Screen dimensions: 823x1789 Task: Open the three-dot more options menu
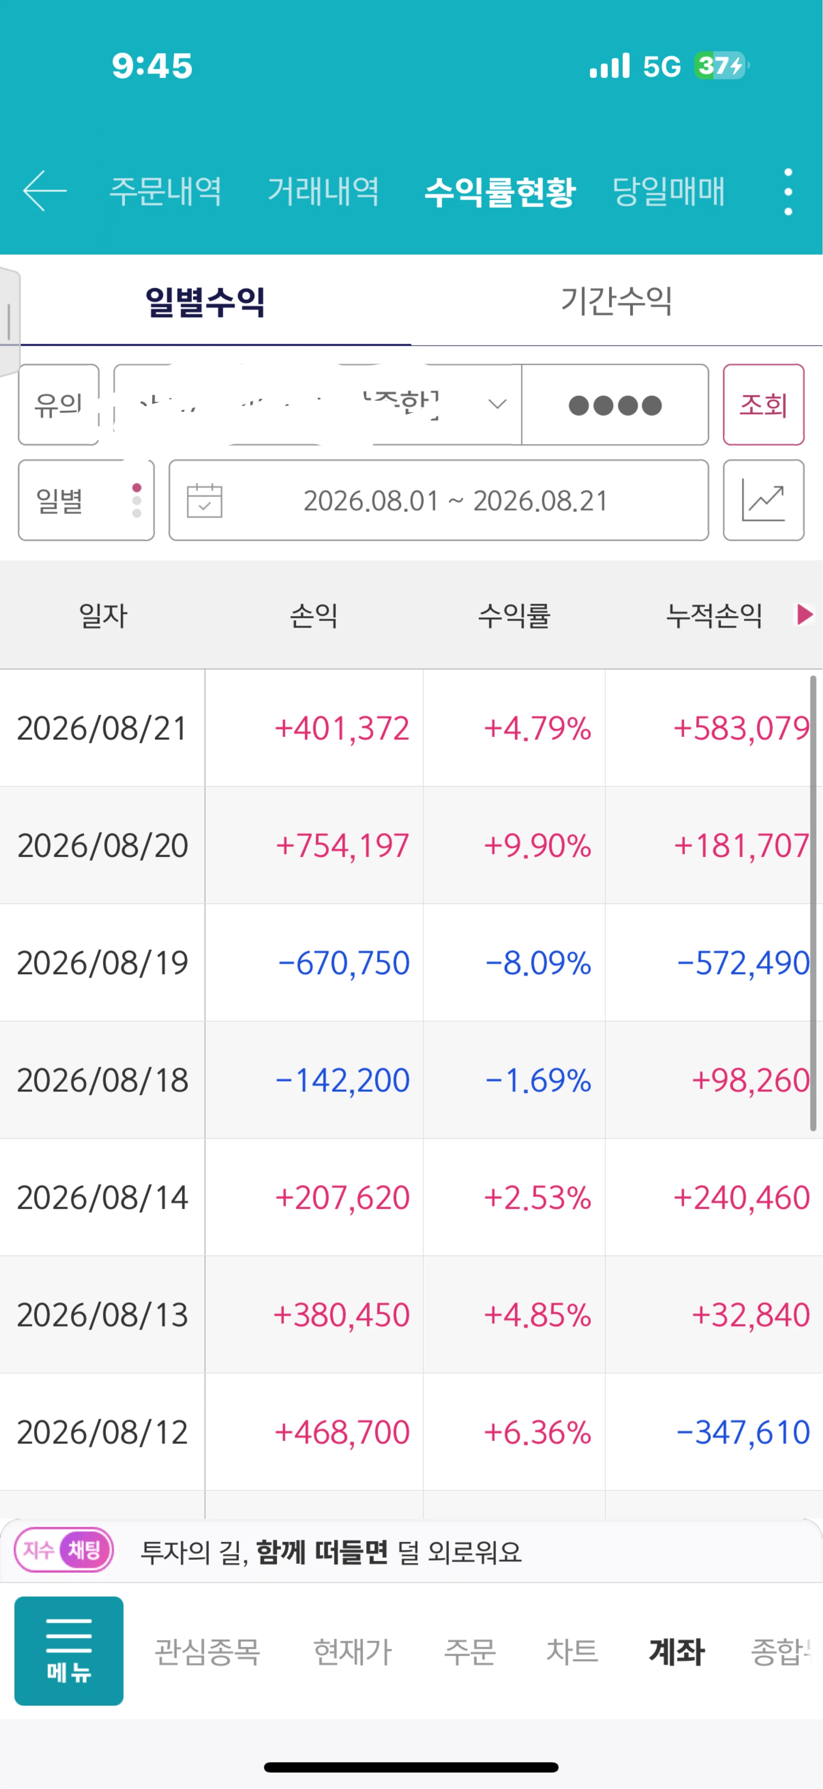pyautogui.click(x=787, y=192)
